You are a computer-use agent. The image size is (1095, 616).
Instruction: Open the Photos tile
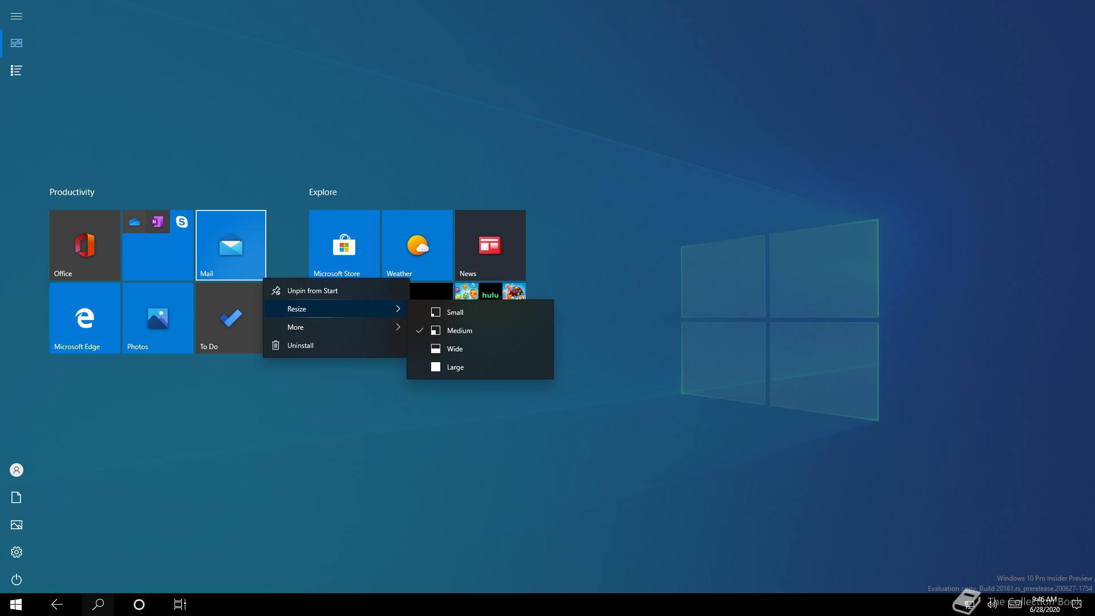[157, 318]
